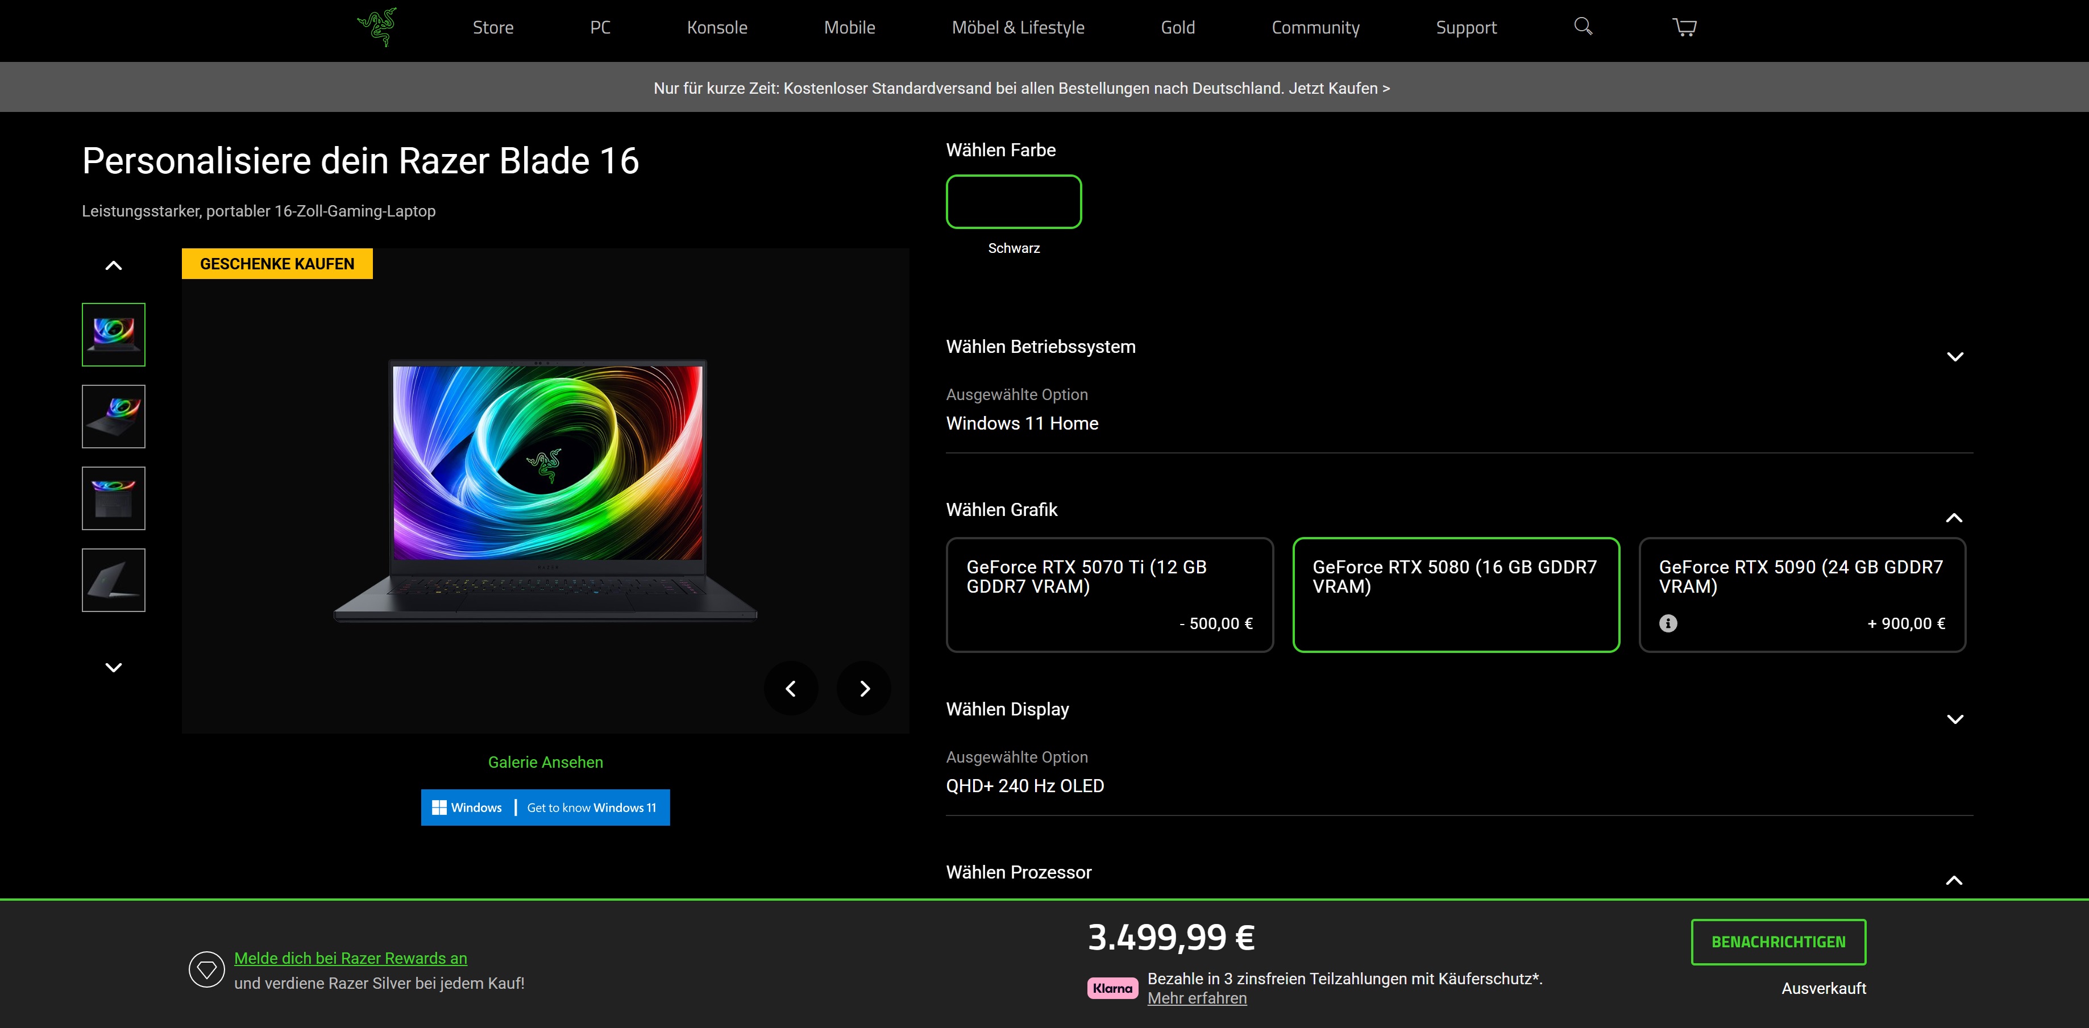The height and width of the screenshot is (1028, 2089).
Task: Expand the Wählen Display section
Action: click(x=1954, y=719)
